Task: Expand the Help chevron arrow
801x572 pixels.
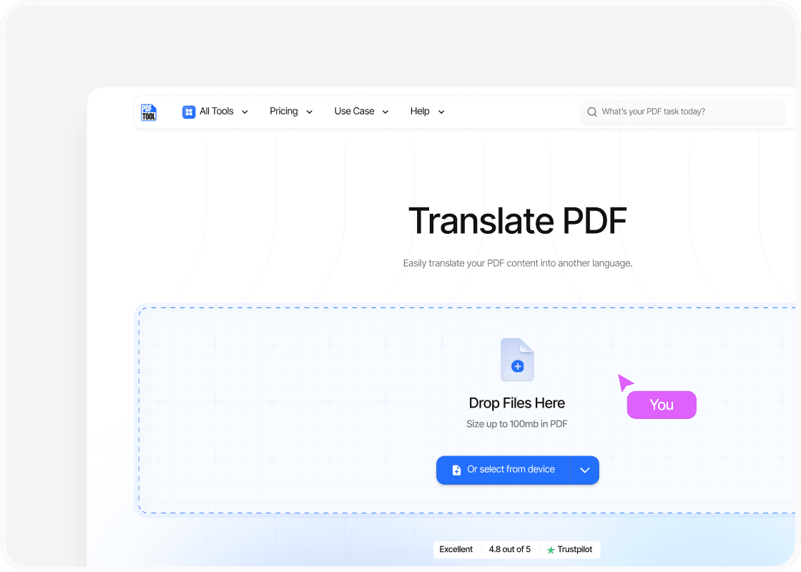Action: [x=441, y=112]
